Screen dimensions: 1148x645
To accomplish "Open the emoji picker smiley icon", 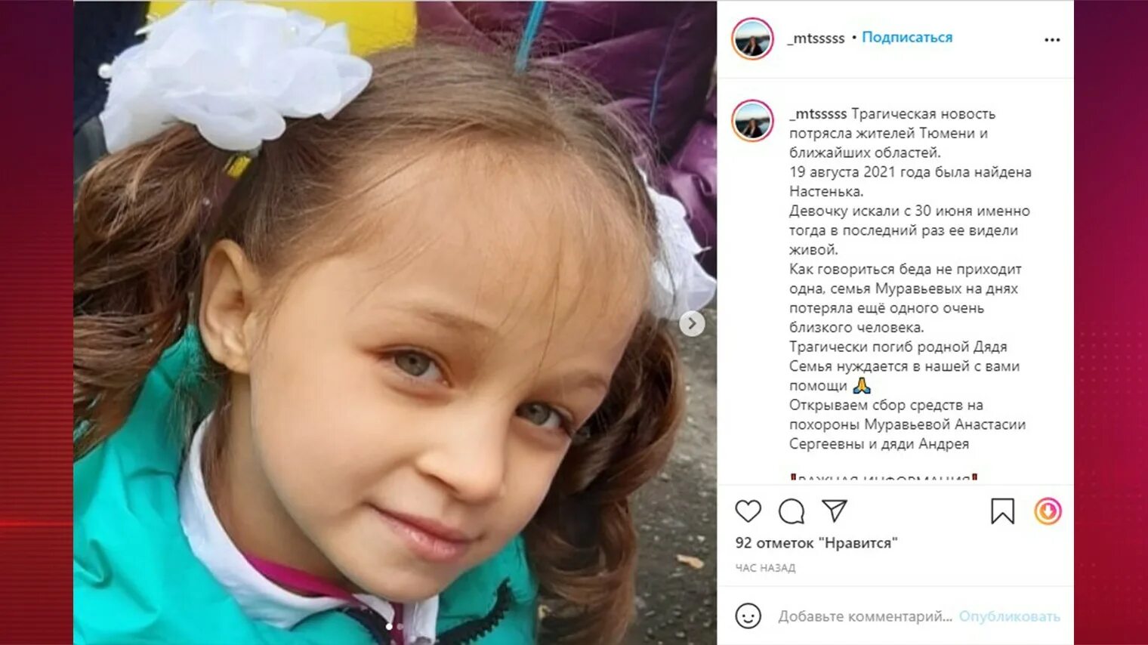I will coord(748,616).
